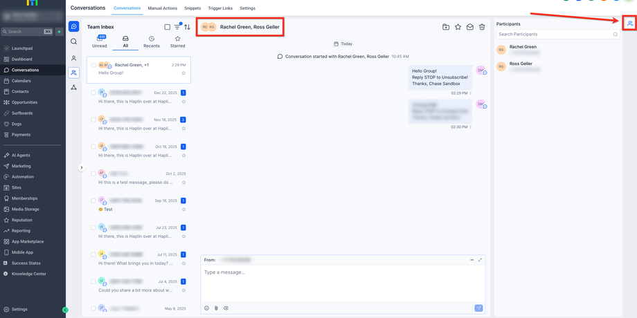The width and height of the screenshot is (637, 318).
Task: Minimize the message composer
Action: click(472, 260)
